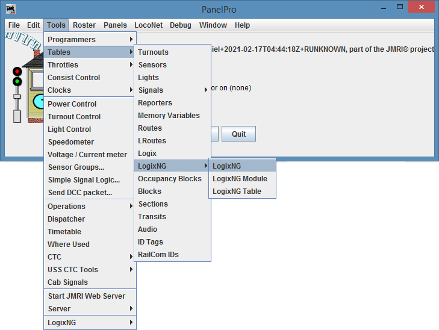439x330 pixels.
Task: Open Send DCC packet...
Action: coord(90,193)
